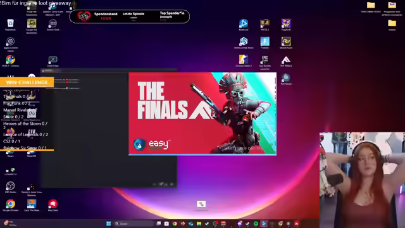Screen dimensions: 405x228
Task: Click the taskbar search box
Action: (x=134, y=224)
